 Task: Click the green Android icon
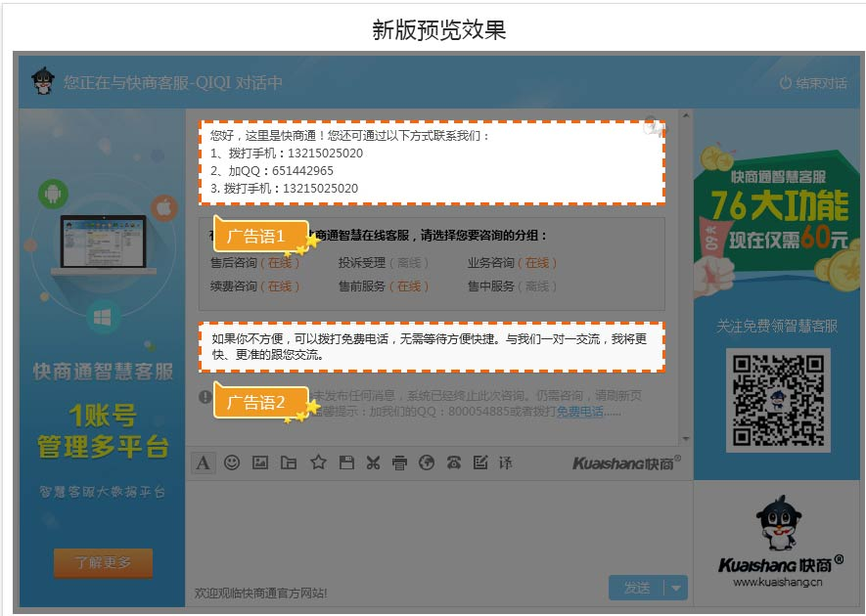point(53,194)
